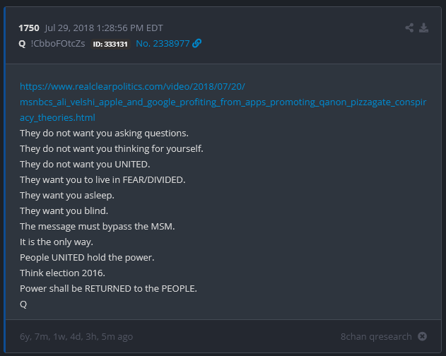Screen dimensions: 446x356
Task: Click the Q author name in header
Action: [x=23, y=44]
